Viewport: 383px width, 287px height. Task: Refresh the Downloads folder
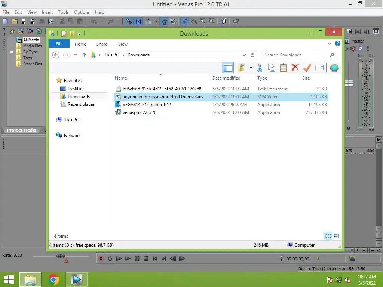pyautogui.click(x=252, y=55)
